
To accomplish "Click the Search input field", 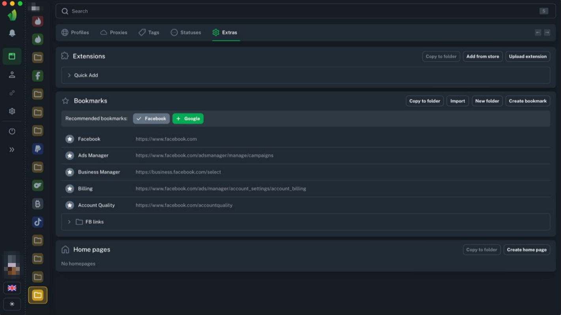I will click(306, 11).
